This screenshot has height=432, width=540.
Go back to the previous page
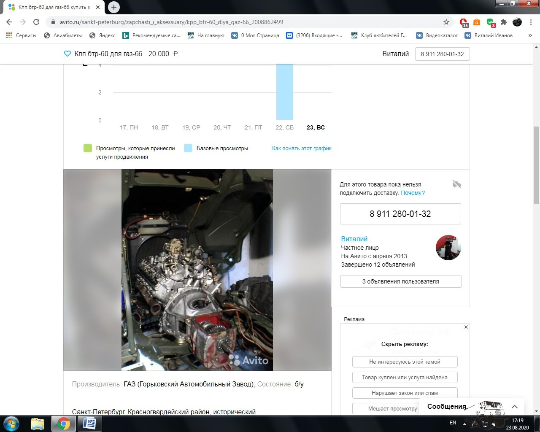pyautogui.click(x=9, y=22)
